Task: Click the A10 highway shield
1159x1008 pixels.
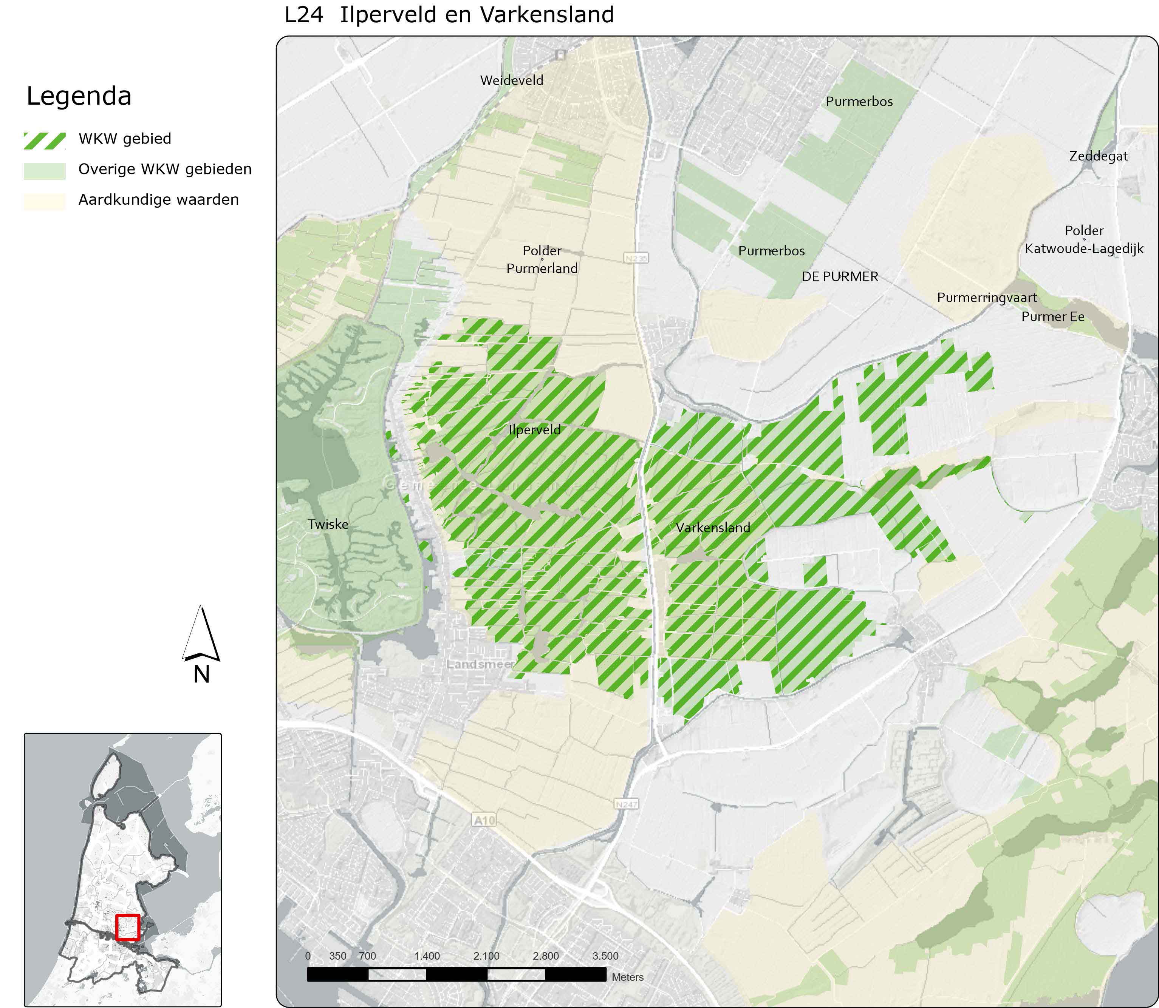Action: (484, 821)
